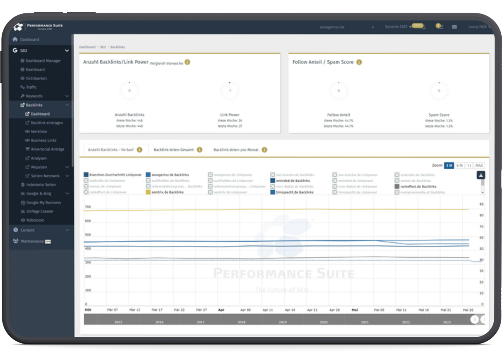Toggle Branchen-Durchschnitt Linkpower series
Viewport: 504px width, 364px height.
coord(113,175)
